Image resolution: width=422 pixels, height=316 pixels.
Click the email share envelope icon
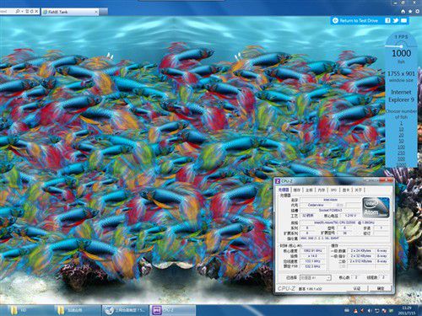pyautogui.click(x=403, y=20)
